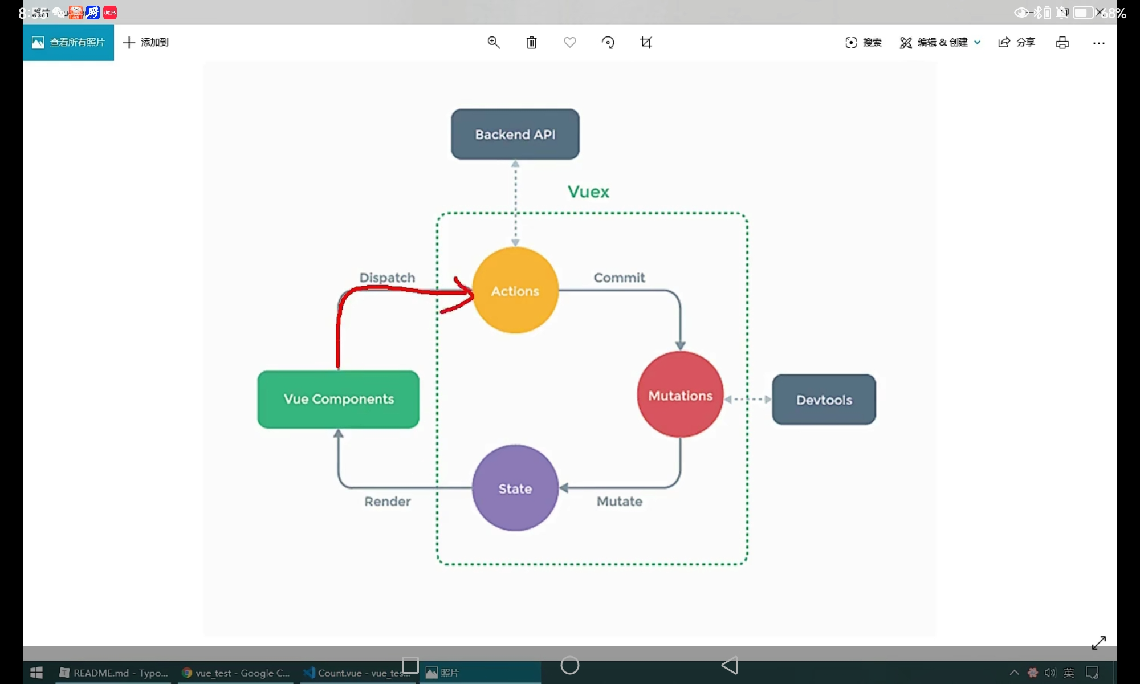Viewport: 1140px width, 684px height.
Task: Select the crop tool icon
Action: point(646,43)
